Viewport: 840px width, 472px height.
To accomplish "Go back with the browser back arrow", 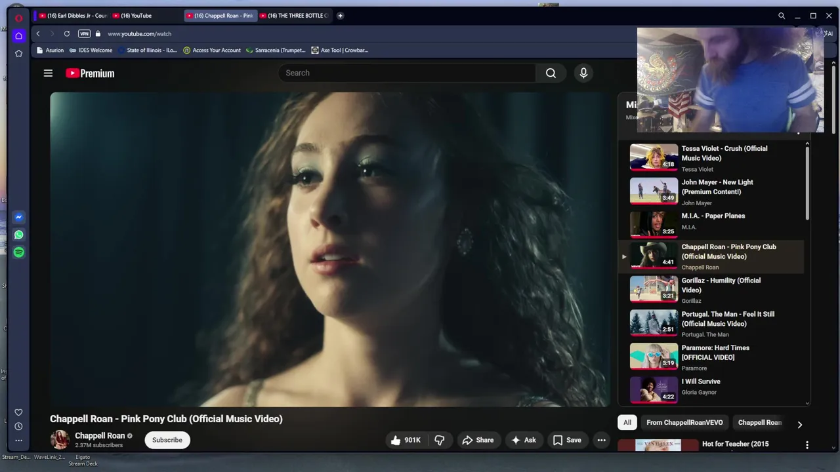I will (x=38, y=33).
